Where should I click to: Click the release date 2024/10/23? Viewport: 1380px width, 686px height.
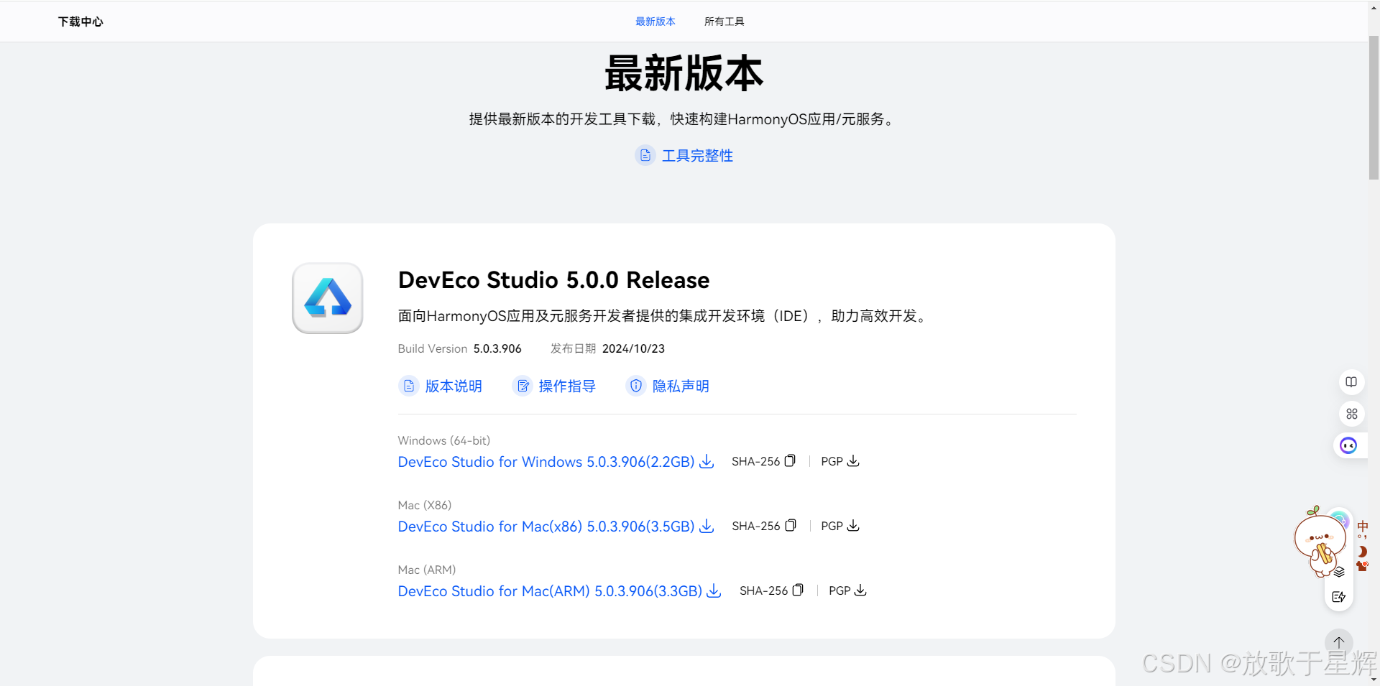pos(633,348)
